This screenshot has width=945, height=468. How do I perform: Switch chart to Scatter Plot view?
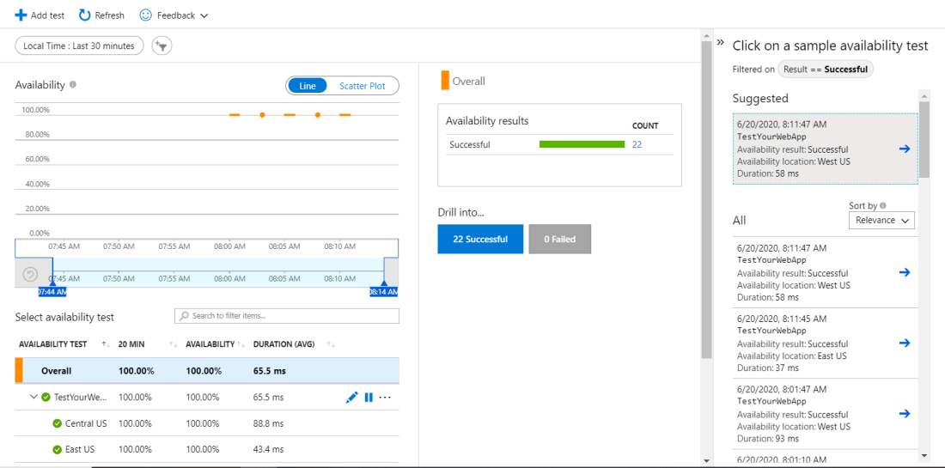click(x=362, y=86)
